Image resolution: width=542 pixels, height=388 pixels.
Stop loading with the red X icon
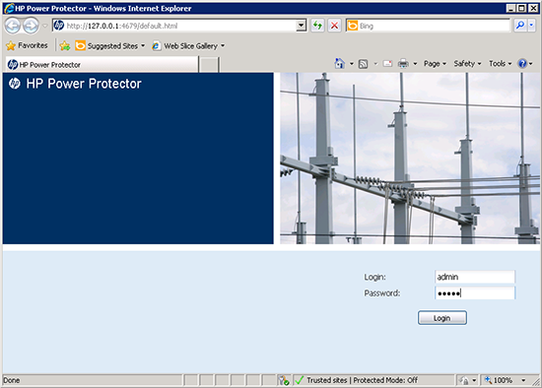tap(335, 26)
